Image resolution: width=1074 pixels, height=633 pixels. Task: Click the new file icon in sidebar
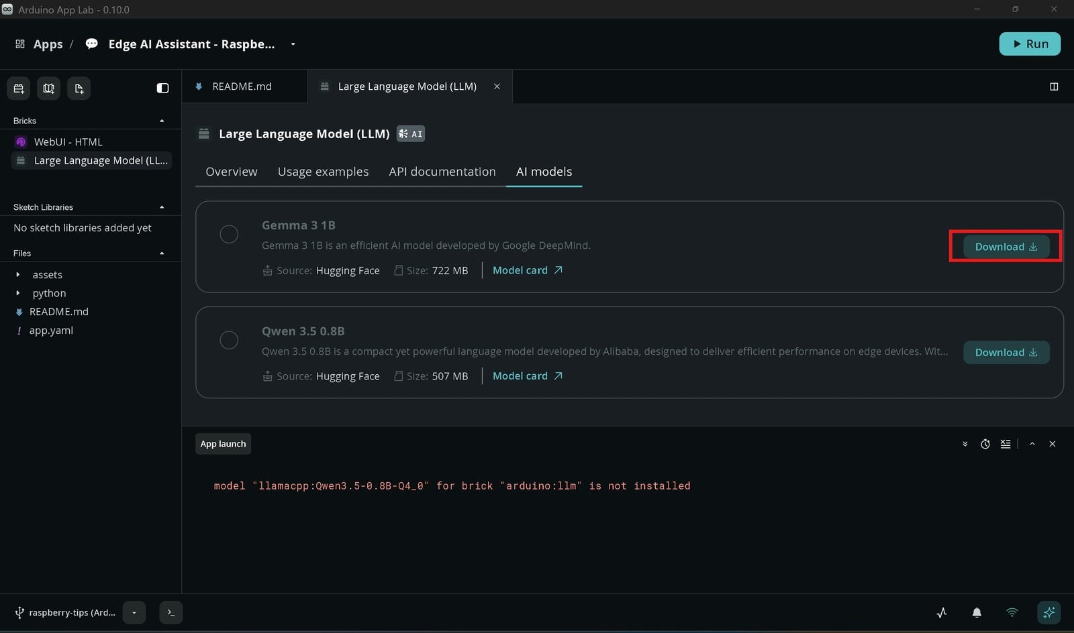(x=79, y=89)
